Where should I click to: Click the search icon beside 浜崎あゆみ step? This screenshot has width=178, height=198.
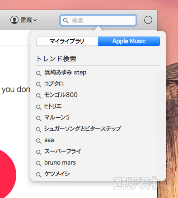pos(39,74)
